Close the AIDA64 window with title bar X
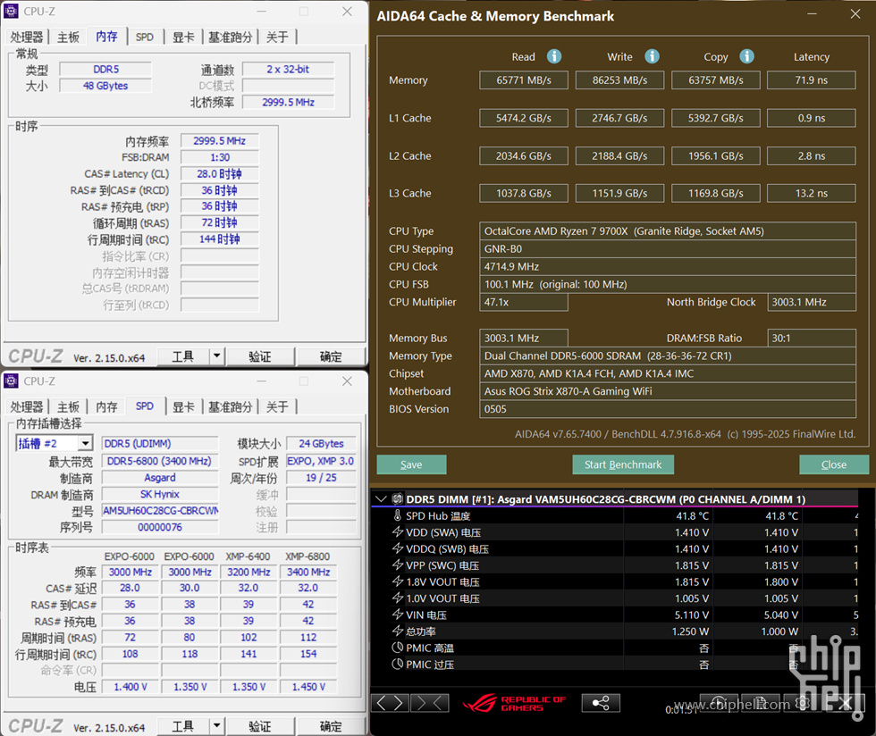This screenshot has height=736, width=876. (x=855, y=14)
